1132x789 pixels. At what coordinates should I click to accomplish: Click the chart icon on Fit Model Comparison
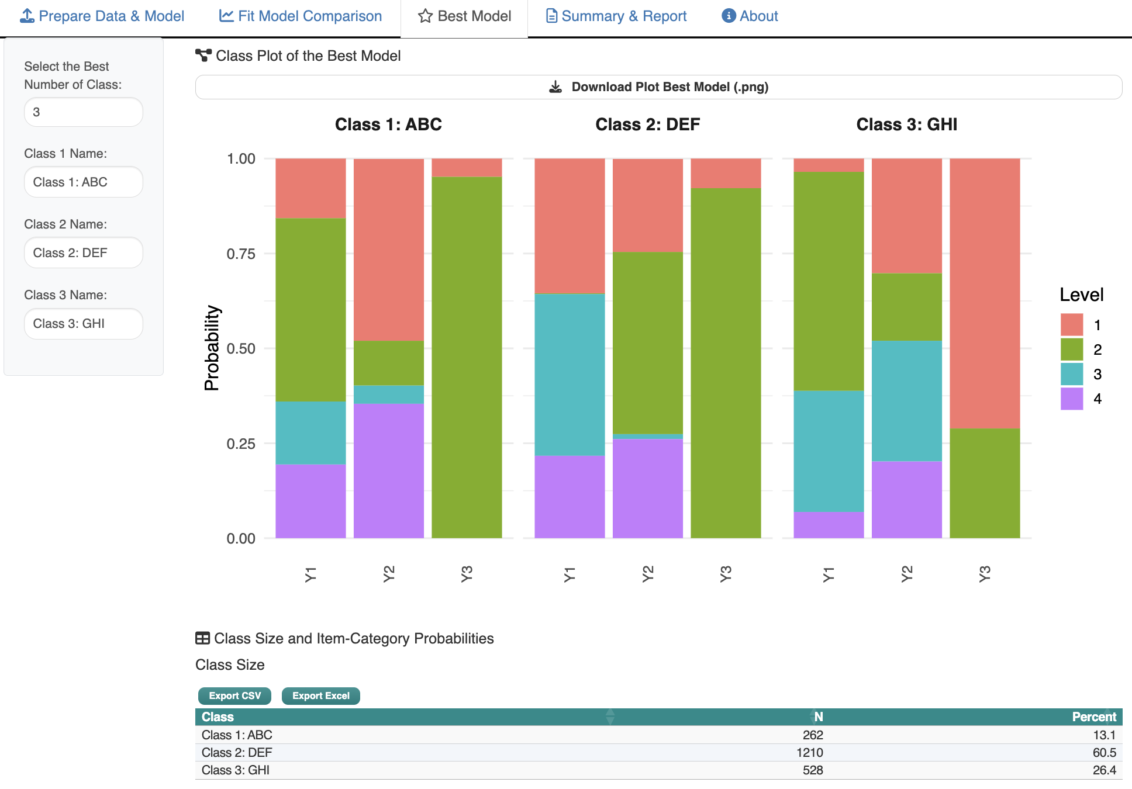point(226,16)
